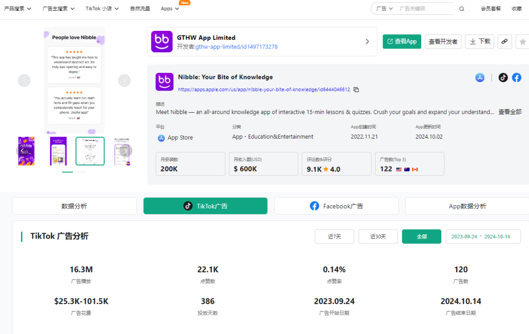Switch to 数据分析 tab
This screenshot has width=529, height=334.
[x=74, y=206]
